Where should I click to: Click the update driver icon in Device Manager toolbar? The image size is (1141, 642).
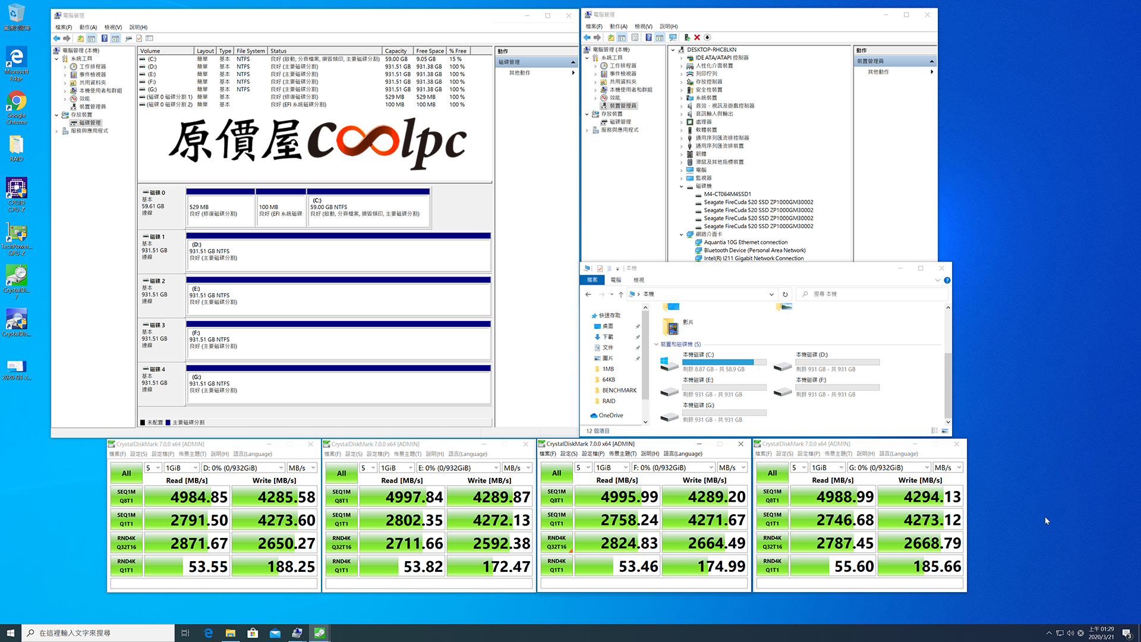click(x=686, y=37)
